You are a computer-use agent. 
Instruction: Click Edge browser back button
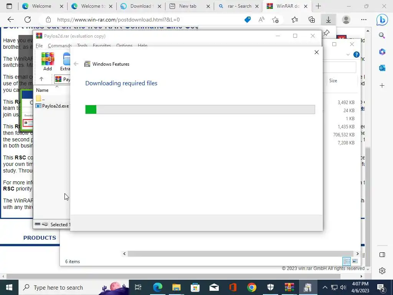[10, 20]
